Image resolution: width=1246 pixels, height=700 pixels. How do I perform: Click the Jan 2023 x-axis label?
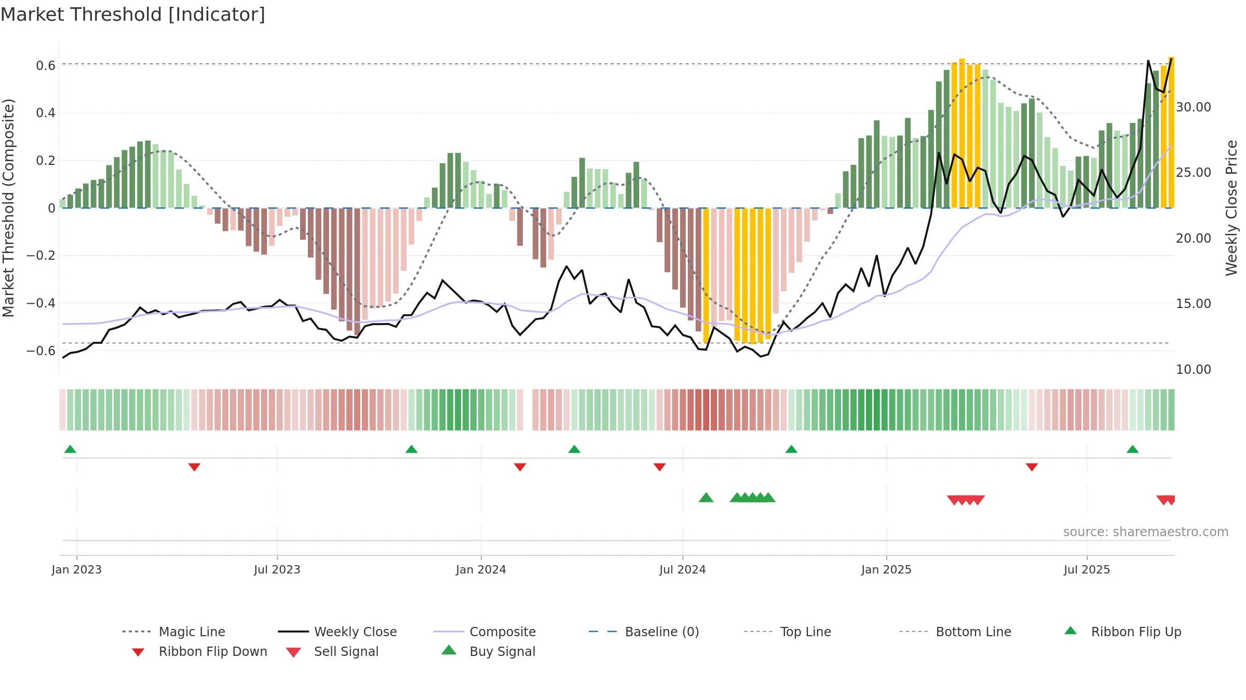77,570
